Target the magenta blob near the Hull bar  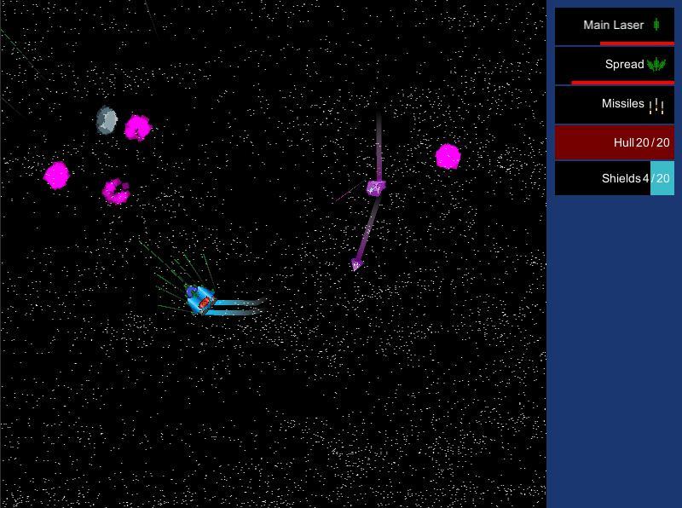click(448, 157)
